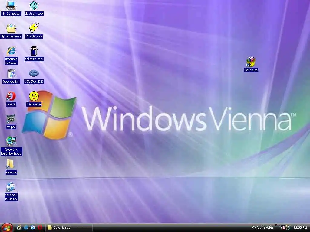Click the system tray icon beside the clock

(288, 227)
